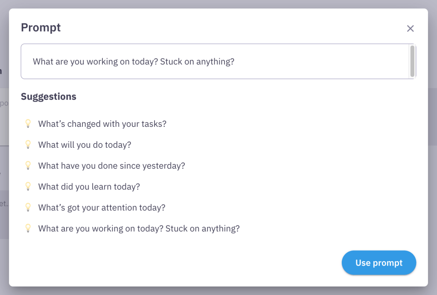Screen dimensions: 437x295
Task: Click lightbulb icon beside "What's changed with your tasks?"
Action: (x=28, y=123)
